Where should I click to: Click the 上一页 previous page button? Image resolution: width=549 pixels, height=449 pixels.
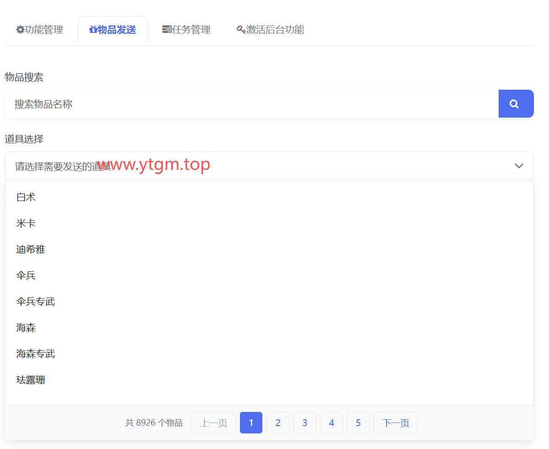click(x=213, y=422)
